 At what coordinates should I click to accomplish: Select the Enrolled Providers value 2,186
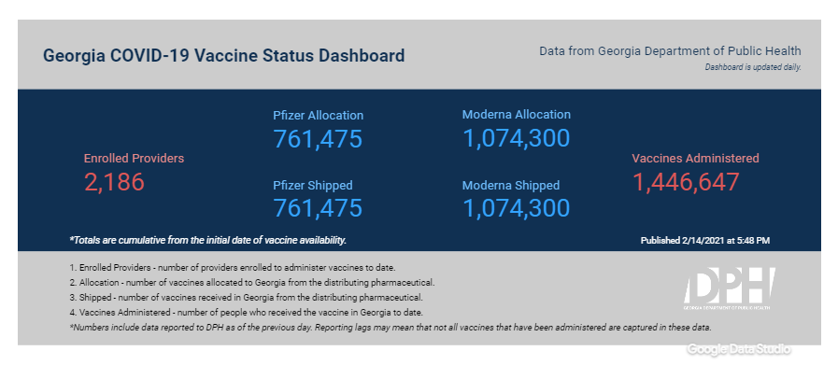pyautogui.click(x=114, y=182)
